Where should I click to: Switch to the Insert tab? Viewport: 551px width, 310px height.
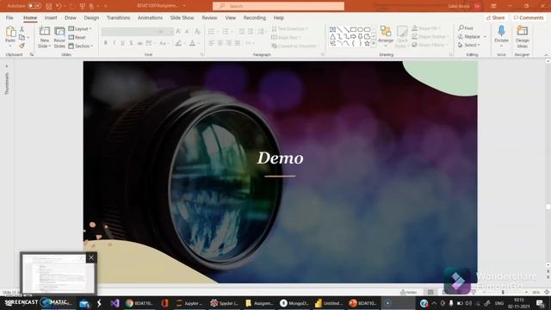[51, 17]
